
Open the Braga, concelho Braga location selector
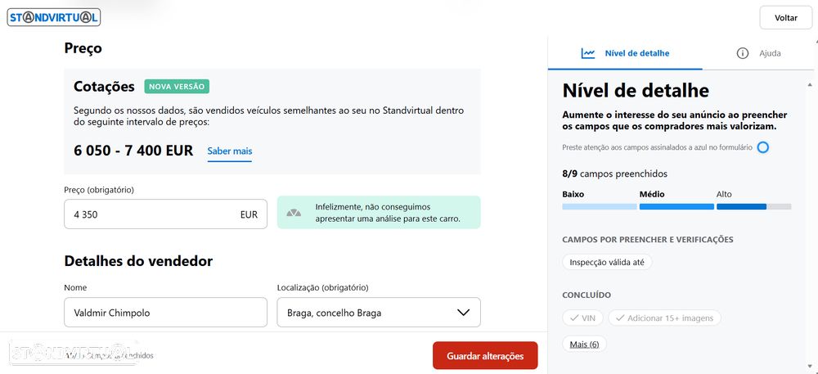[x=379, y=313]
